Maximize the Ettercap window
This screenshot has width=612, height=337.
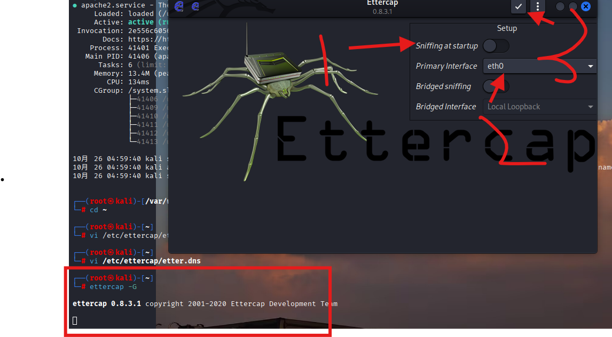coord(572,6)
